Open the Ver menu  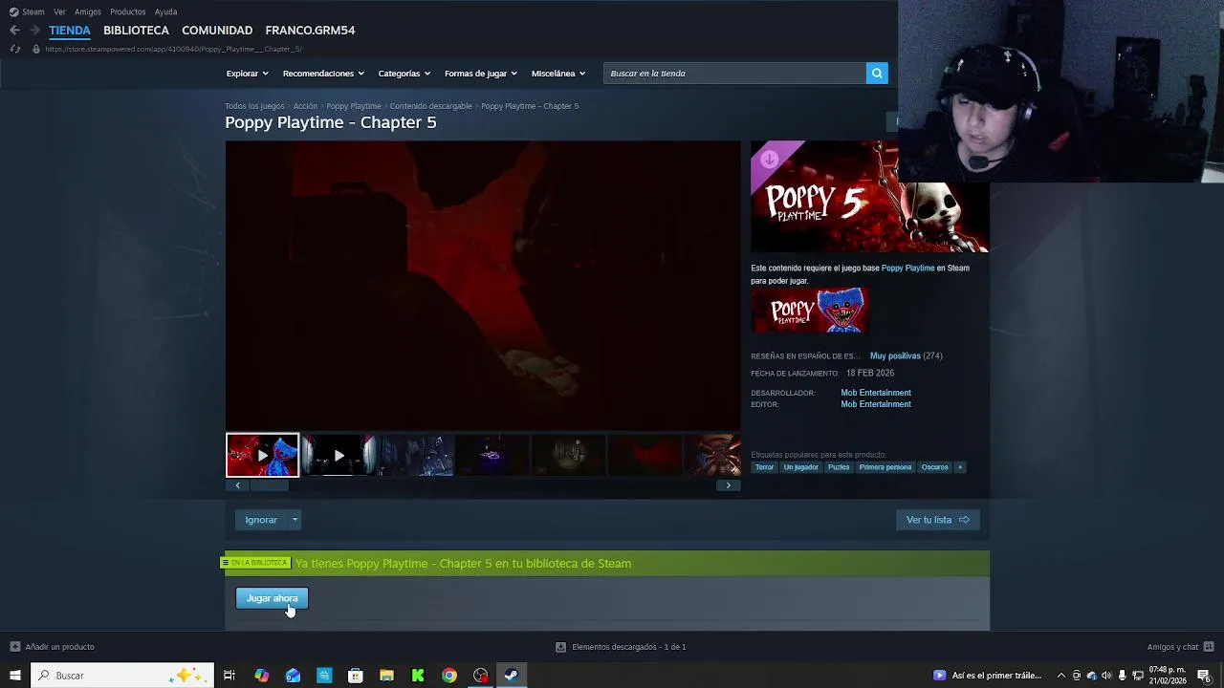[59, 11]
